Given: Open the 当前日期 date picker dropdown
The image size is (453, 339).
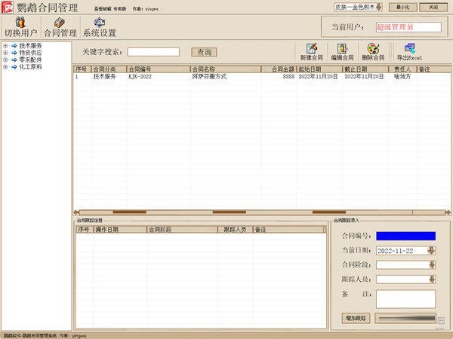Looking at the screenshot, I should 431,250.
